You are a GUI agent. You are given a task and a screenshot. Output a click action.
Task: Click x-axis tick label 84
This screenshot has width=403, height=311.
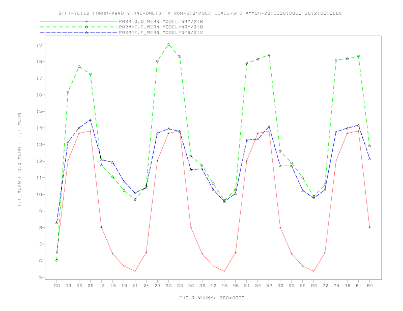coord(370,286)
